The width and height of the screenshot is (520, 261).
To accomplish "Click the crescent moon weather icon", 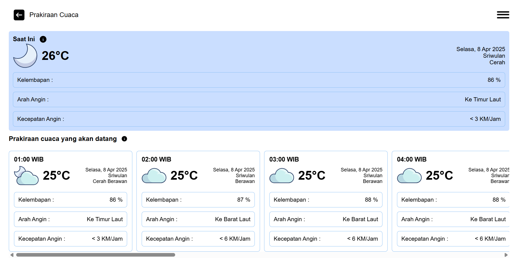I will click(x=25, y=56).
